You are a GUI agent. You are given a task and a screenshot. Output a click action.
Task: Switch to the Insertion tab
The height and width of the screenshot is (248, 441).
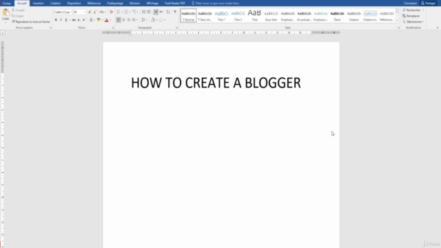pos(39,3)
